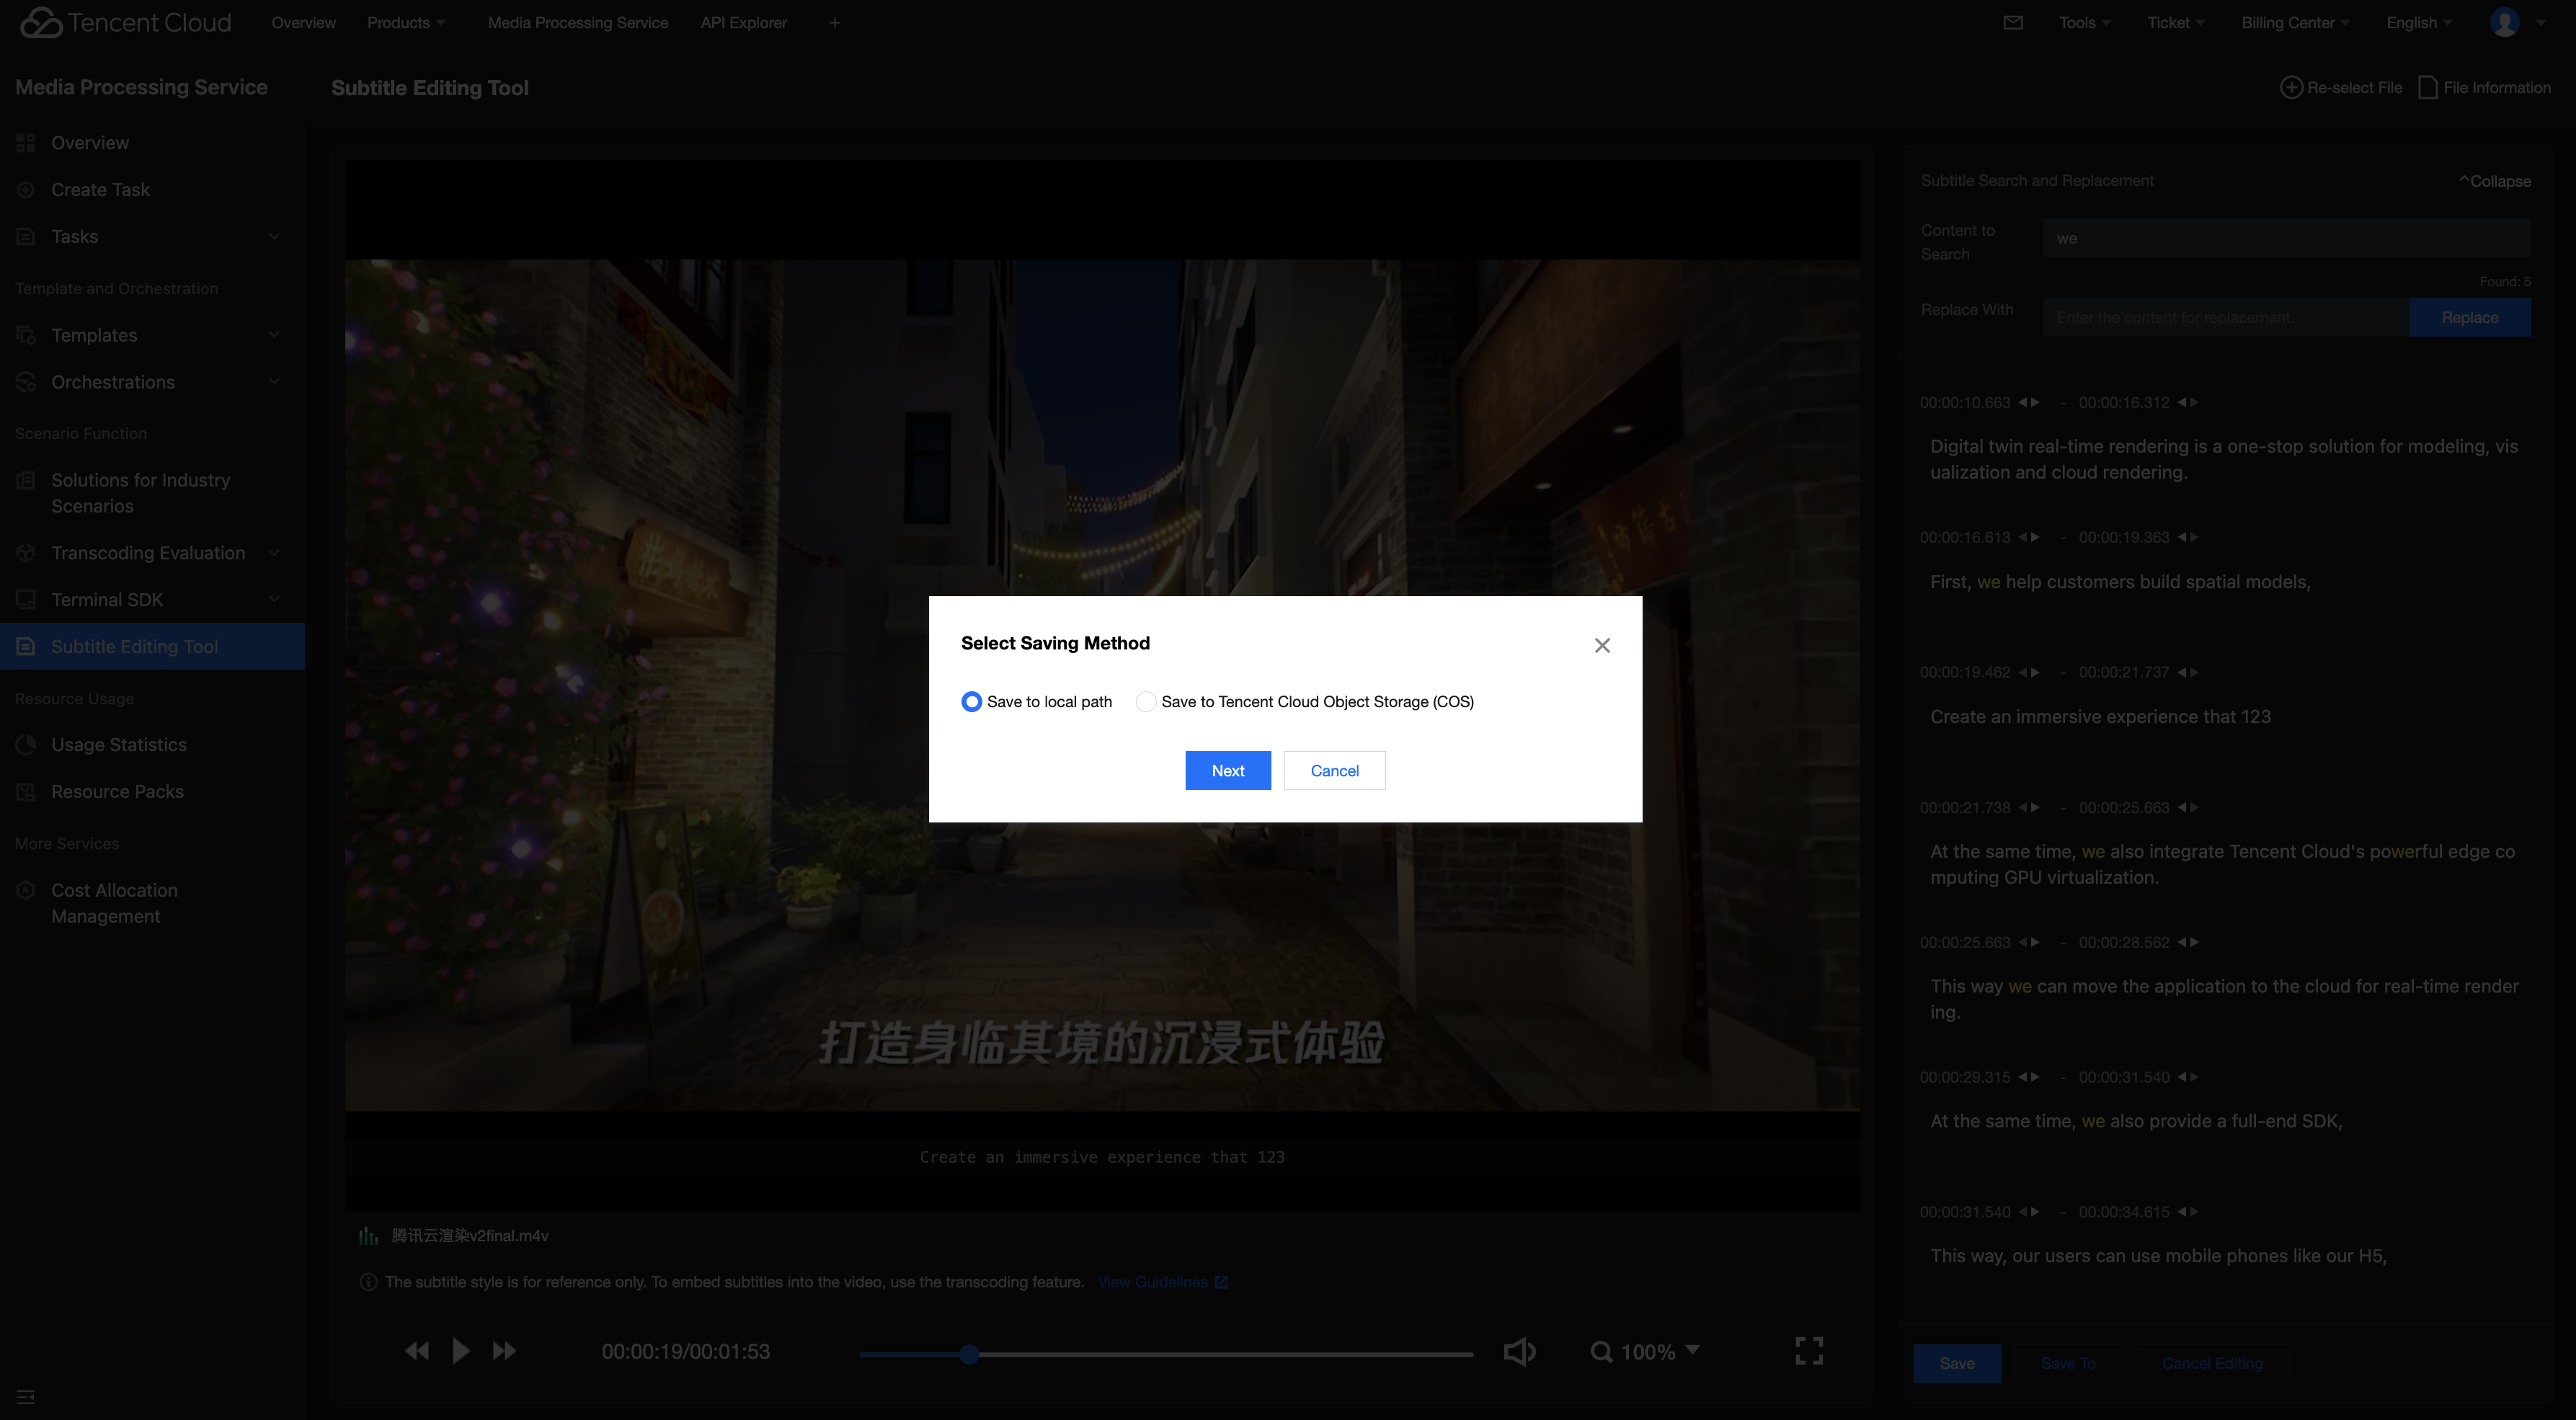Click the video progress slider handle
The image size is (2576, 1420).
[x=969, y=1354]
